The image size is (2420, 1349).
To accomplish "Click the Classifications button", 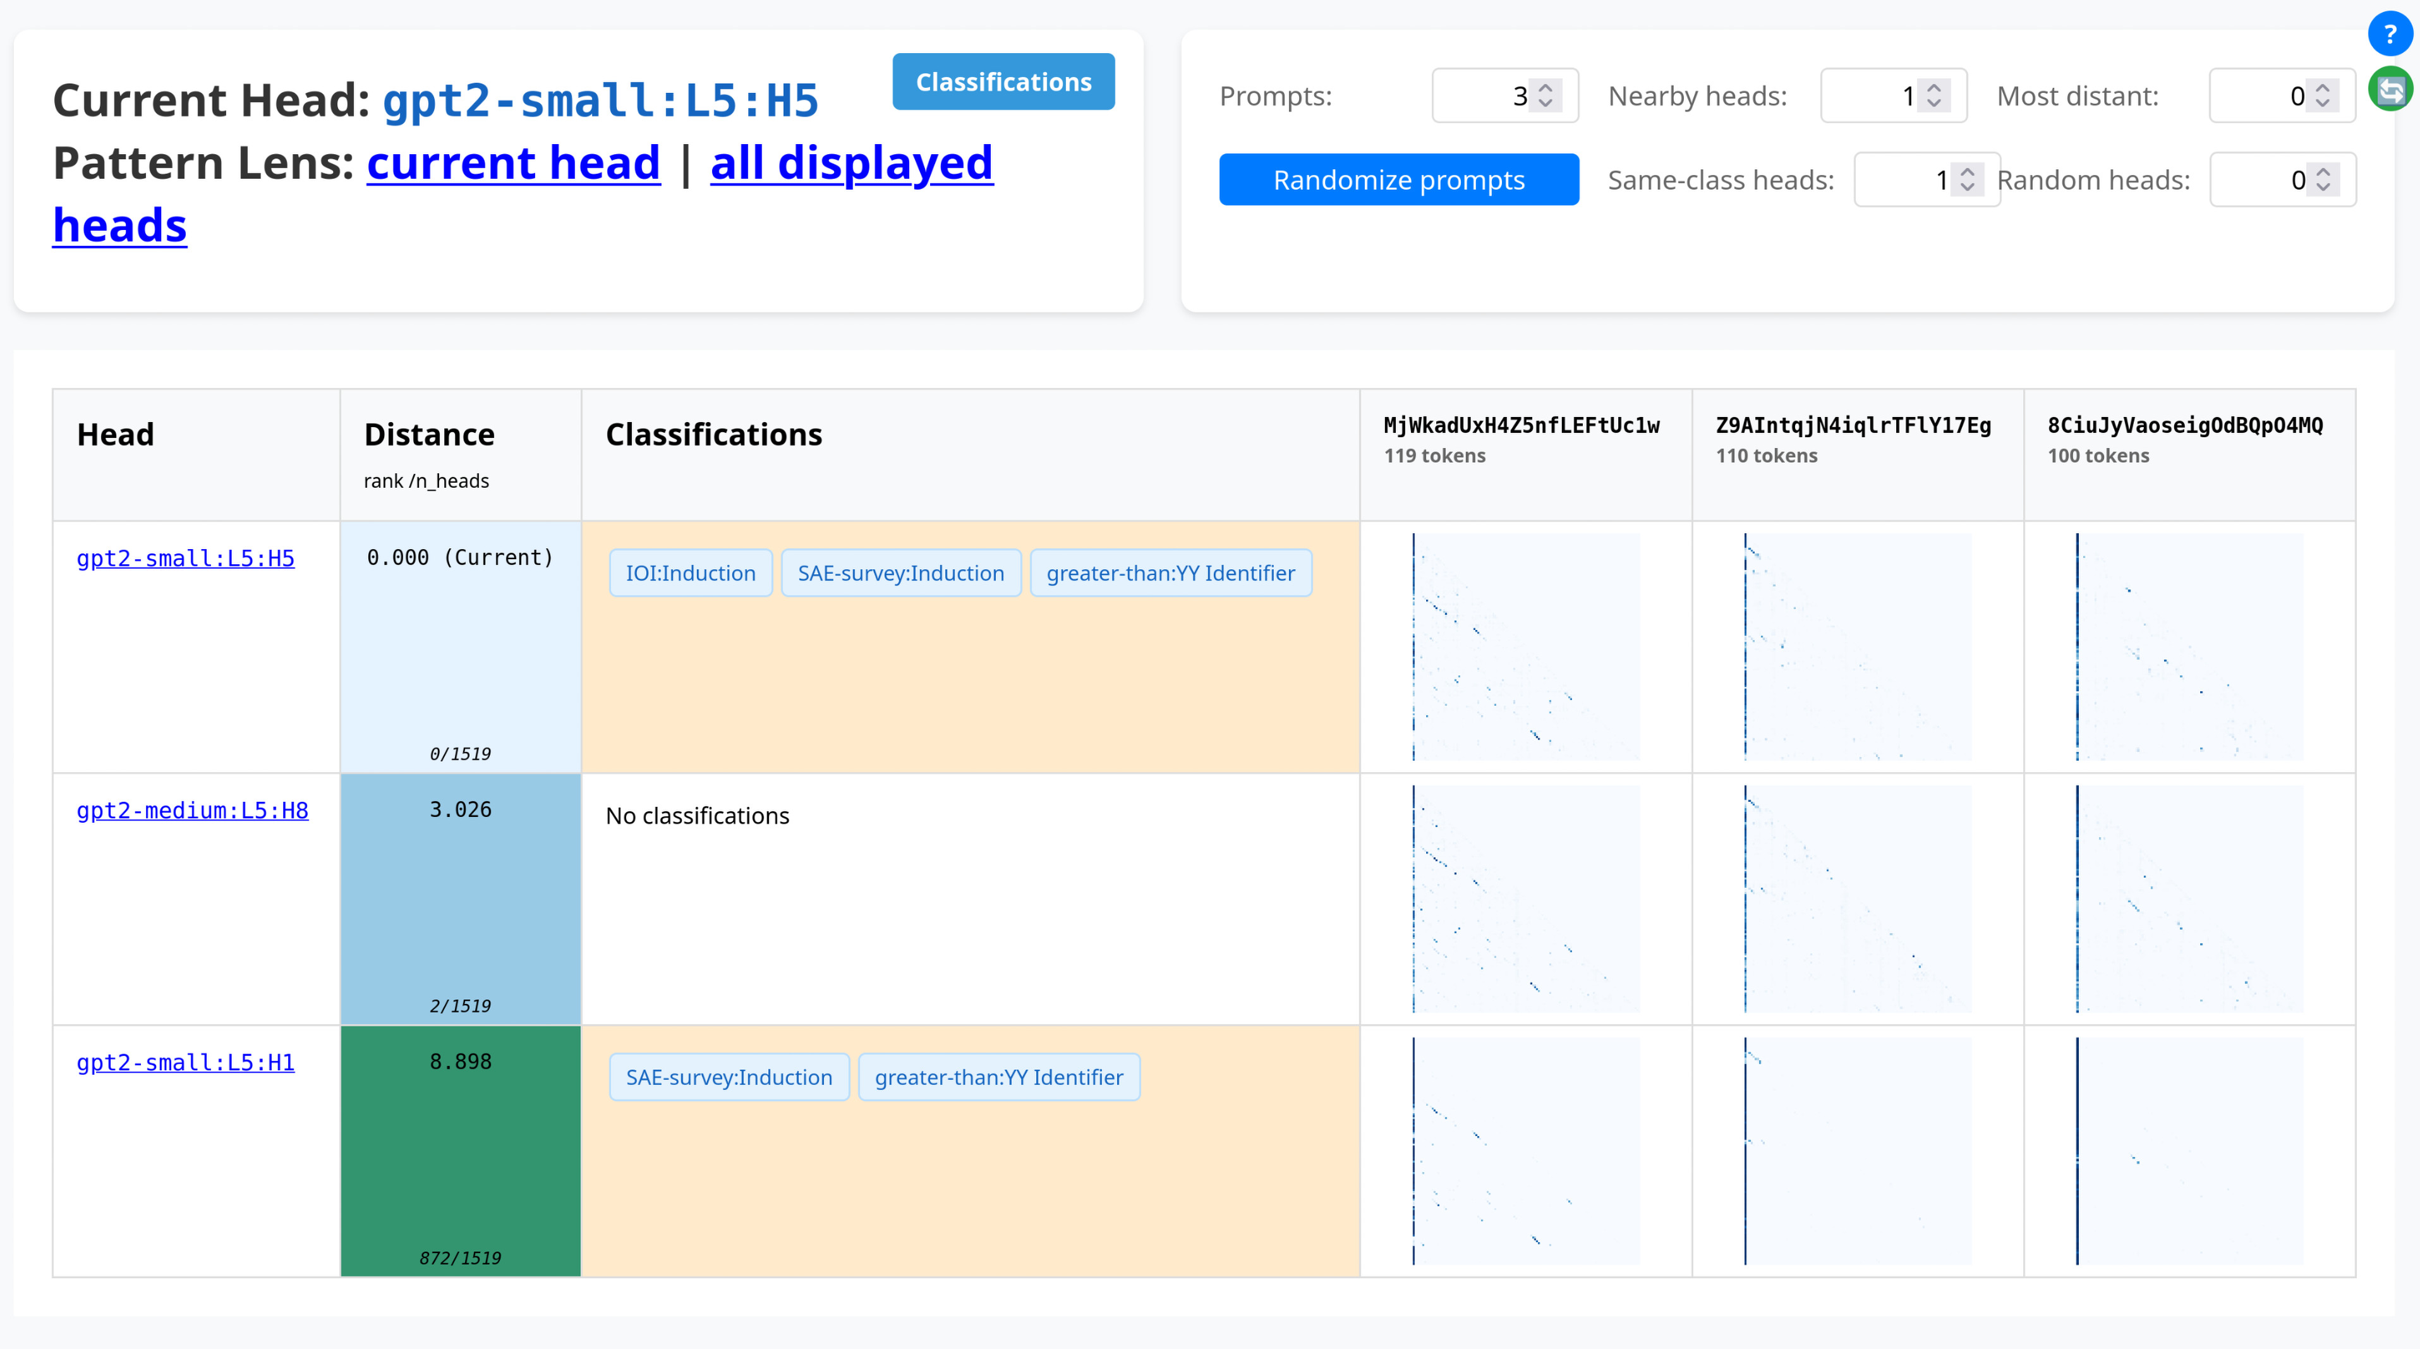I will click(1003, 82).
